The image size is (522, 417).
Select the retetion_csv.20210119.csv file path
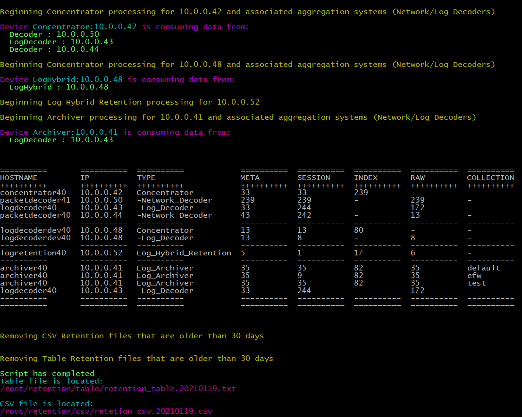click(106, 411)
